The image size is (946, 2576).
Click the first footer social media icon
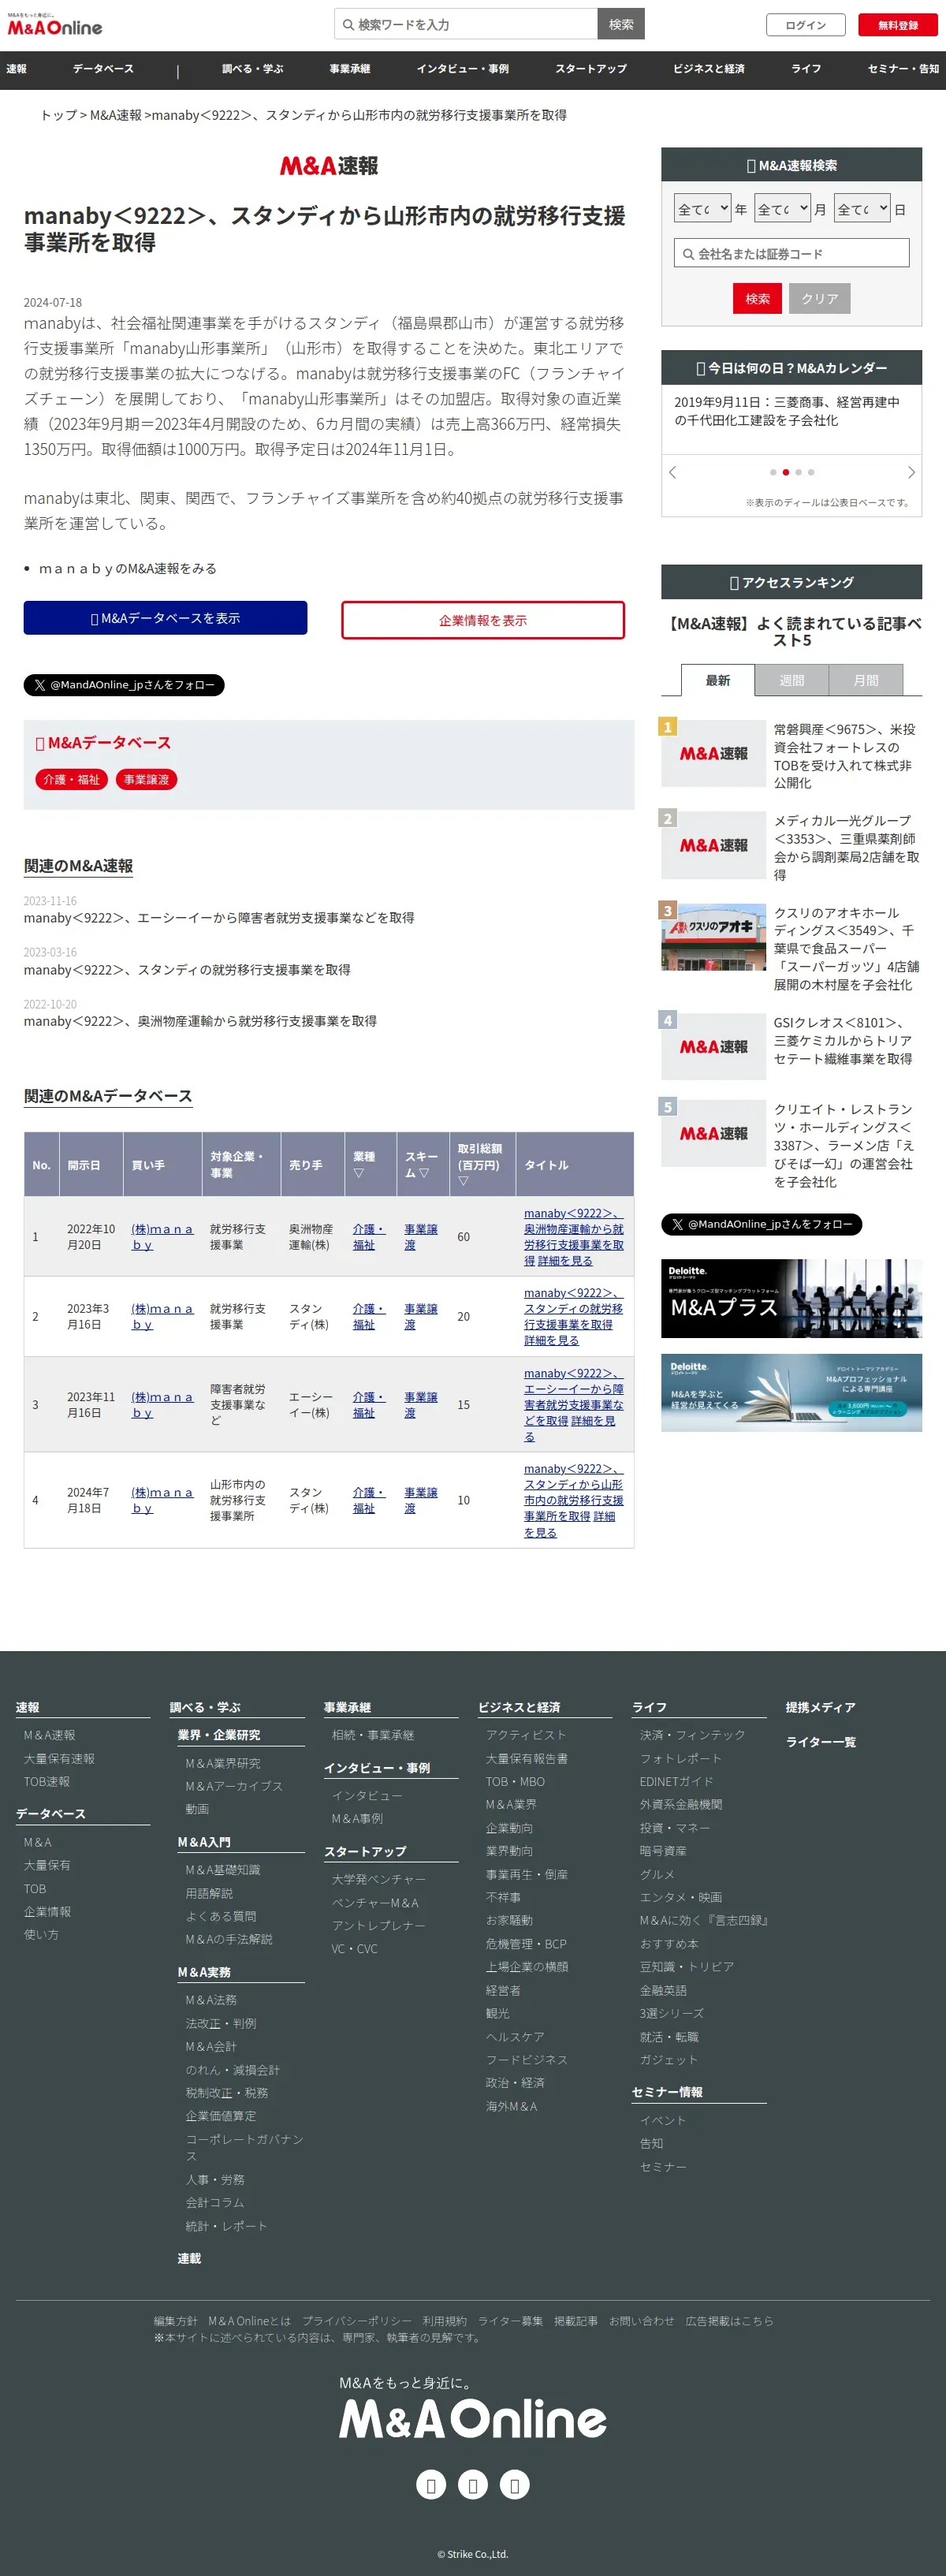431,2485
